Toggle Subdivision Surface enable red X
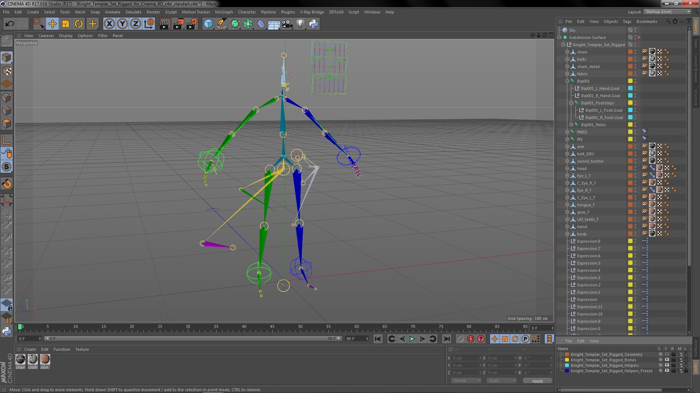Viewport: 700px width, 393px height. pyautogui.click(x=639, y=37)
